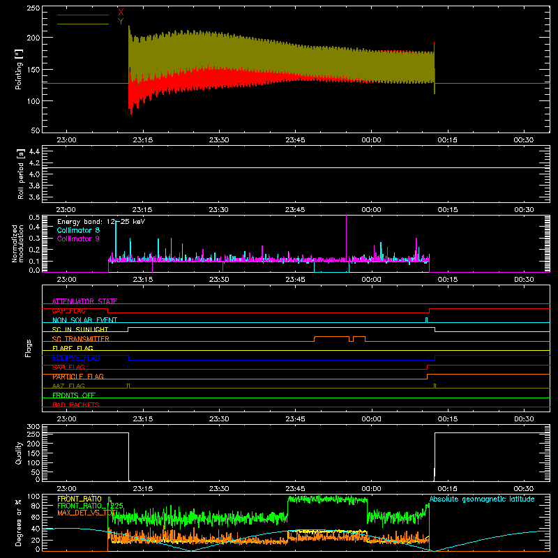Screen dimensions: 558x558
Task: Click the FRONTS_OFF flag label
Action: (74, 395)
